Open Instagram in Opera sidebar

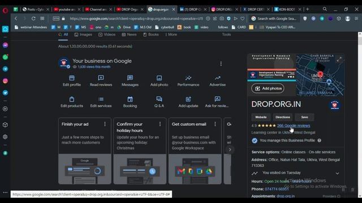(x=5, y=81)
